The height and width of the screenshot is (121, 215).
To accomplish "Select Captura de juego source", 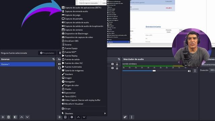I will click(84, 15).
